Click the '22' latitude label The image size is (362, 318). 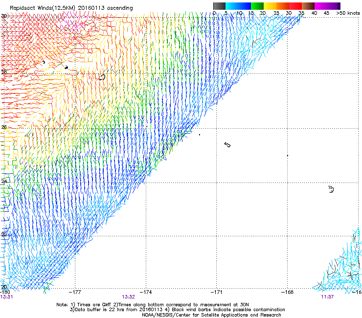pos(4,234)
